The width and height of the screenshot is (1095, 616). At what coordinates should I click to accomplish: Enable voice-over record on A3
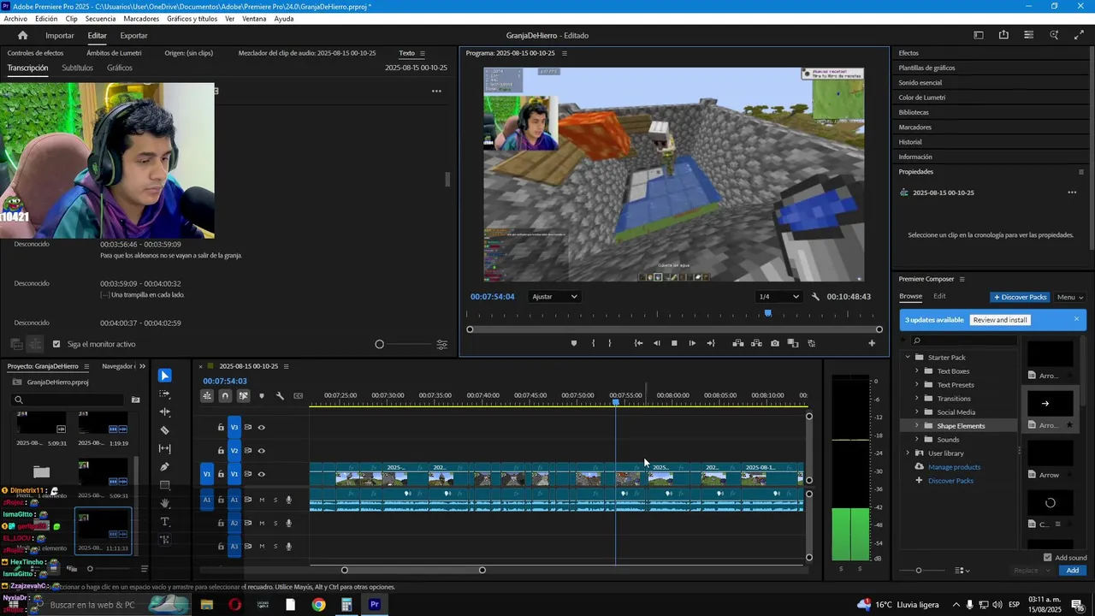tap(289, 546)
